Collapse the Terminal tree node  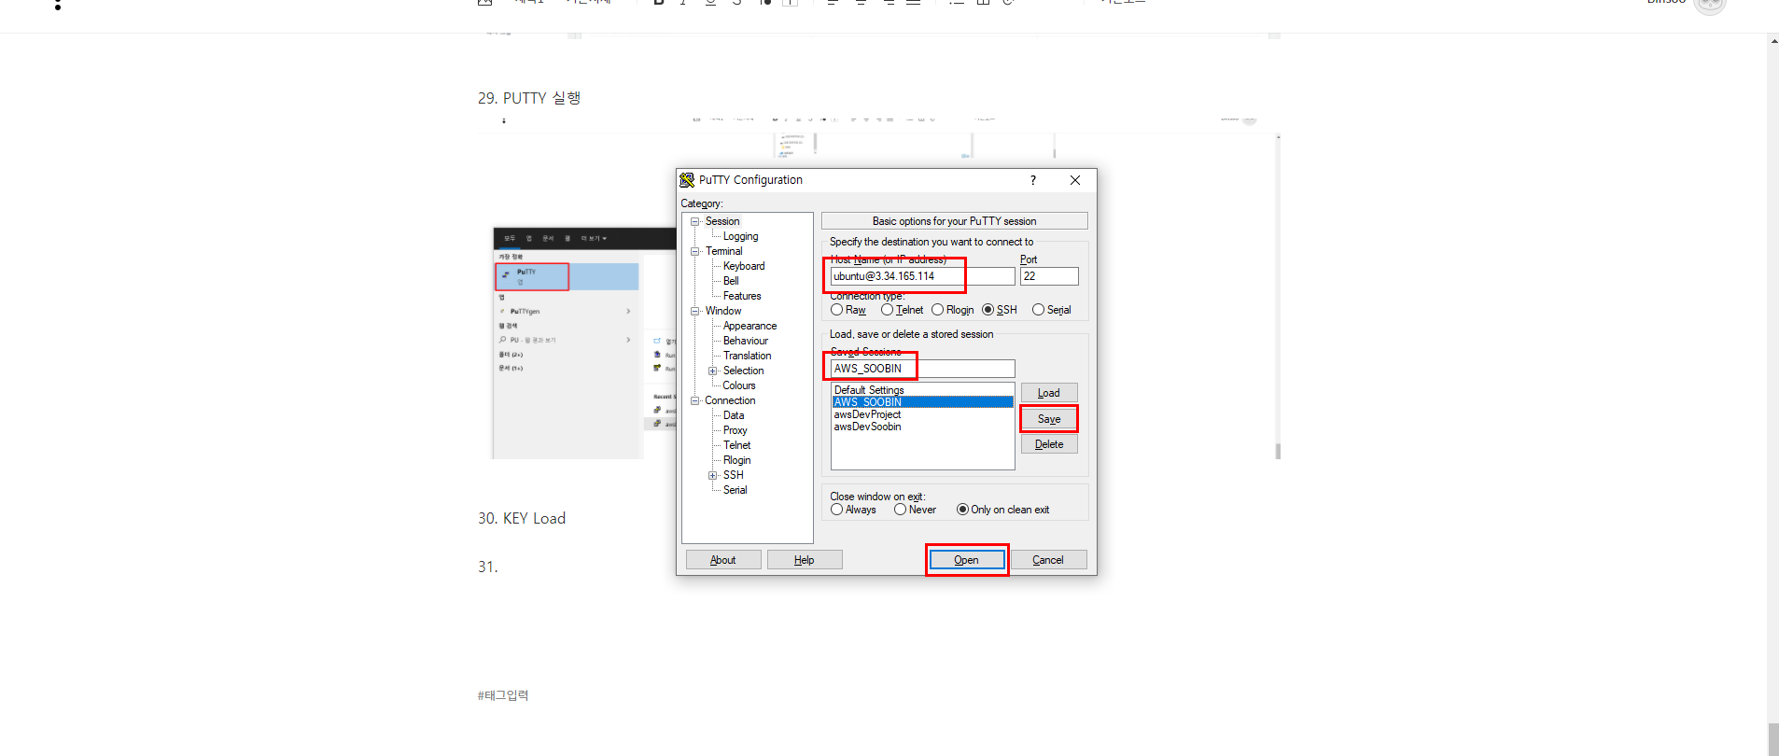coord(694,251)
